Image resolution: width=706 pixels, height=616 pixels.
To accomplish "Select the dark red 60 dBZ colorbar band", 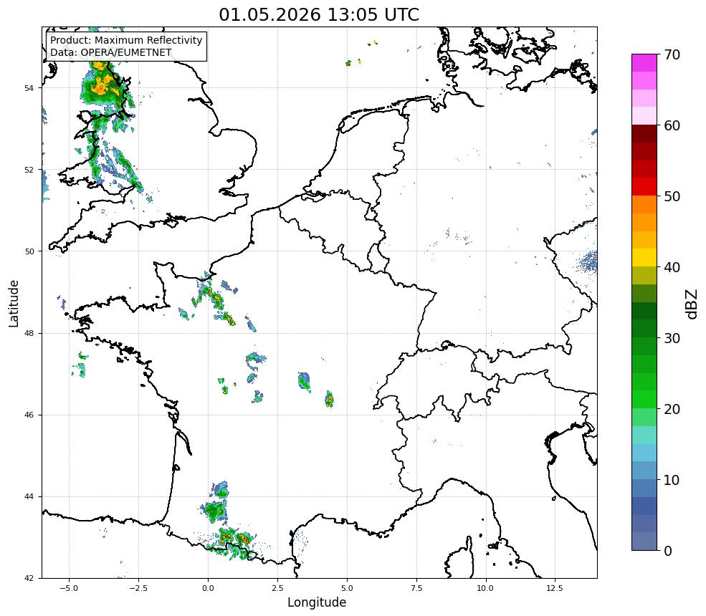I will [x=644, y=134].
